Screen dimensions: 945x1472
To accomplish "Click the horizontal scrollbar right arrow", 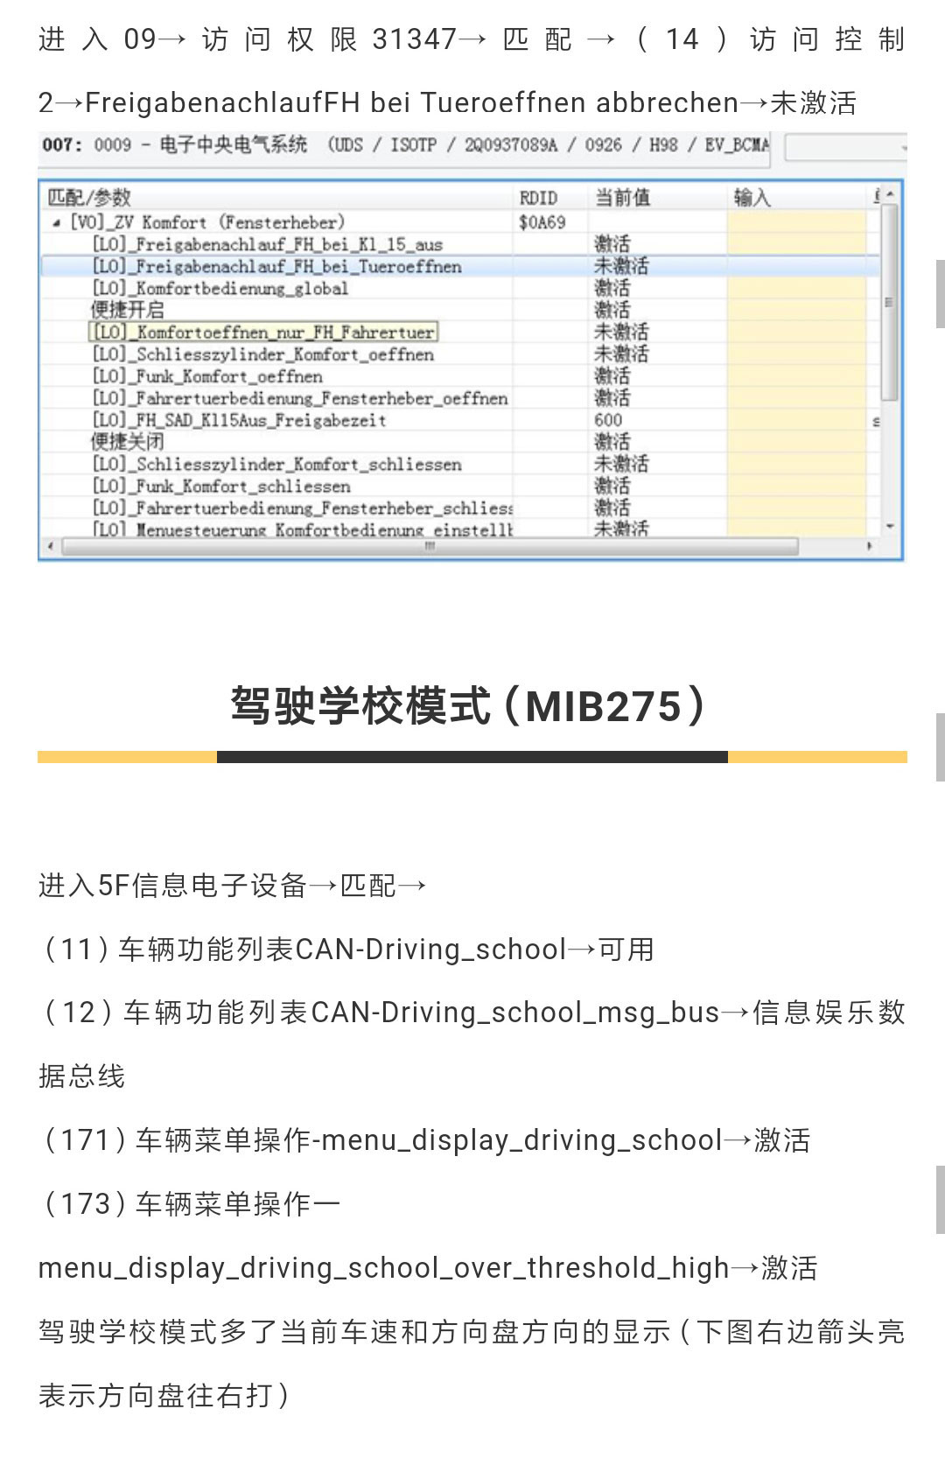I will pyautogui.click(x=869, y=546).
